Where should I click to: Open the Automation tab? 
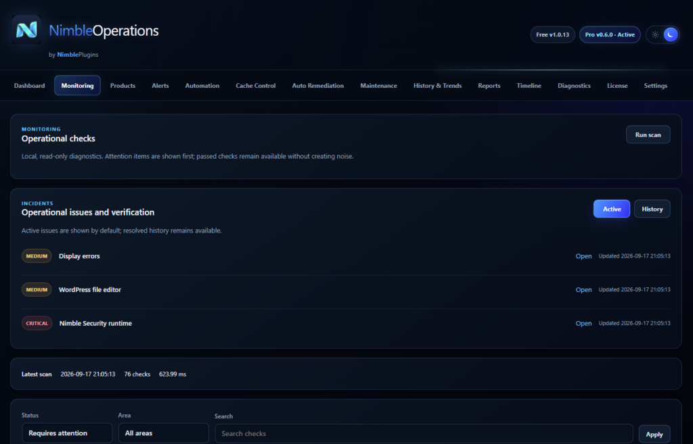tap(202, 86)
